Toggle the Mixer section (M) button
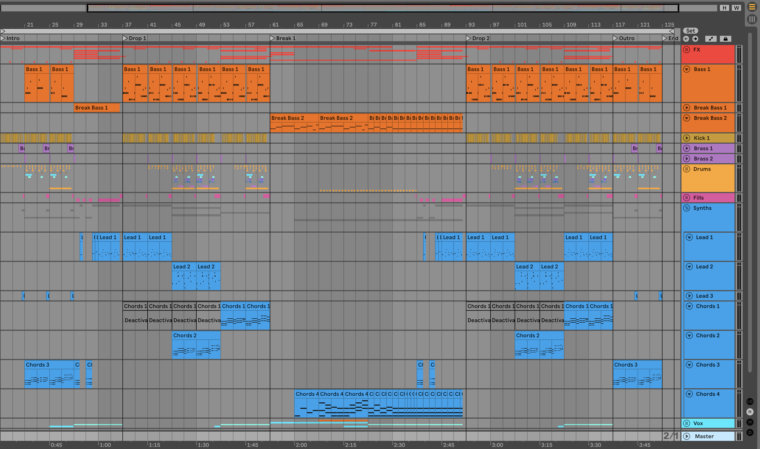This screenshot has width=760, height=449. [x=750, y=422]
